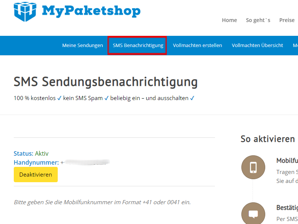Click the mobile phone step icon

click(x=253, y=167)
